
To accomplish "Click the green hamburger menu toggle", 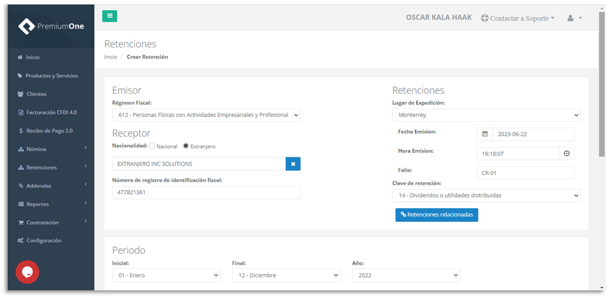I will click(109, 16).
